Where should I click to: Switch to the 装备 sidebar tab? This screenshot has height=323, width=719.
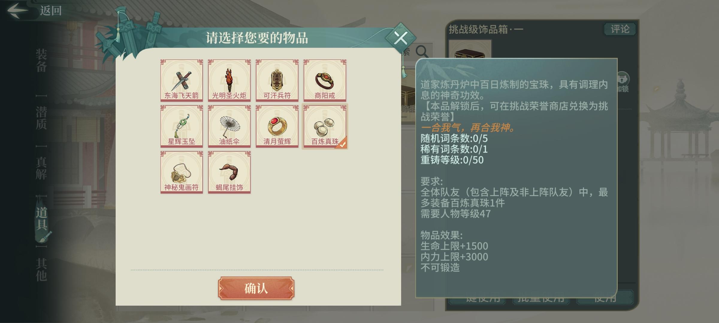pos(41,60)
